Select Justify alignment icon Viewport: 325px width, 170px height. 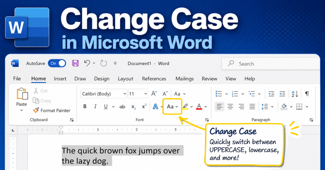tap(252, 107)
